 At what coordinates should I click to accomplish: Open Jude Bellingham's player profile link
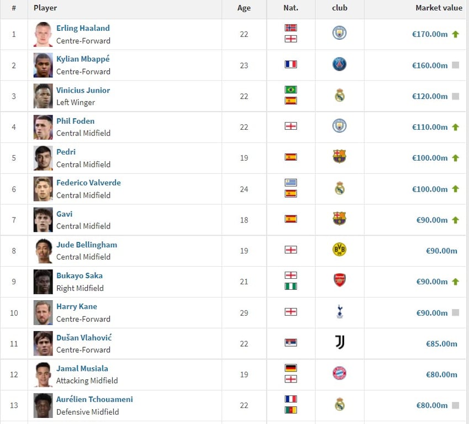(x=87, y=245)
